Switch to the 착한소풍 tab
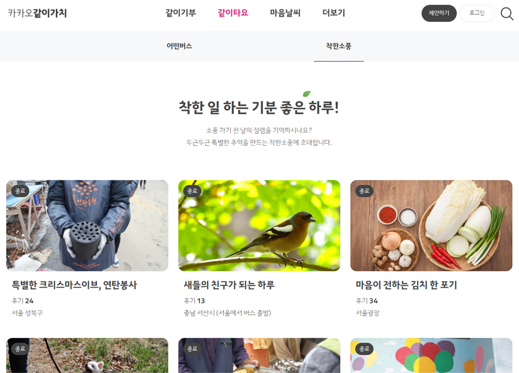519x373 pixels. (x=339, y=46)
